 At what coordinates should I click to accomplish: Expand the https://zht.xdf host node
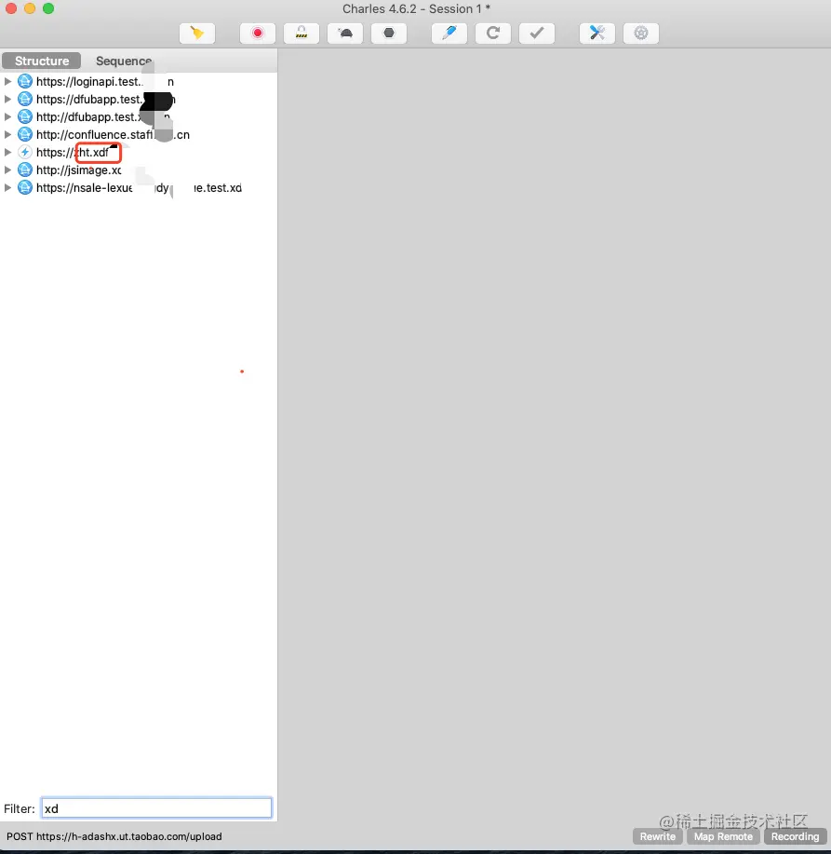click(7, 153)
